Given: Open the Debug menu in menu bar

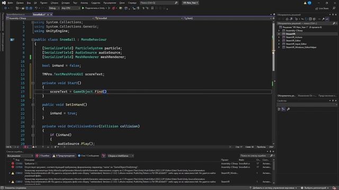Looking at the screenshot, I should pyautogui.click(x=66, y=3).
